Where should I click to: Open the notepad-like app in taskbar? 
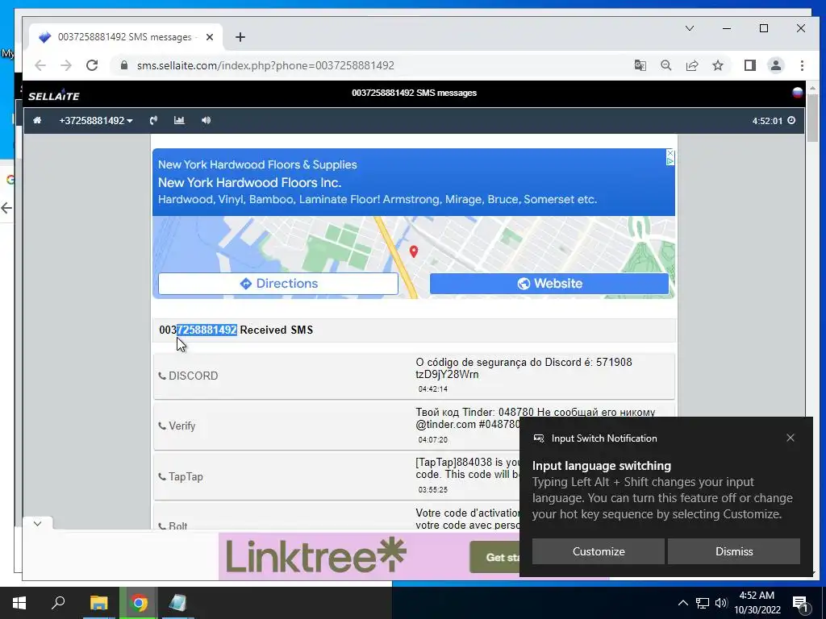point(177,603)
